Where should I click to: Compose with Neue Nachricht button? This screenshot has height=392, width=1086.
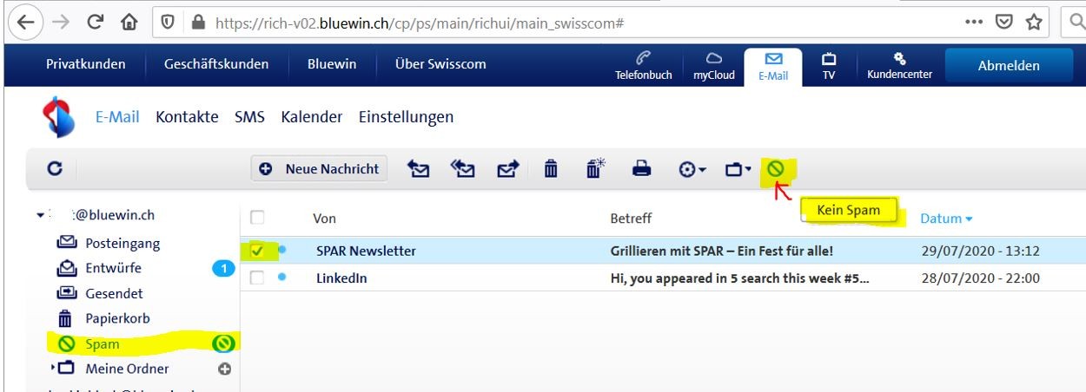[319, 169]
